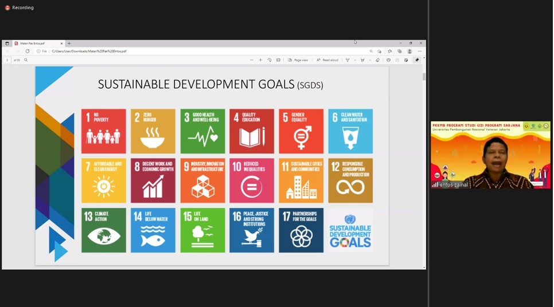Click the entos zainal participant video

click(490, 155)
